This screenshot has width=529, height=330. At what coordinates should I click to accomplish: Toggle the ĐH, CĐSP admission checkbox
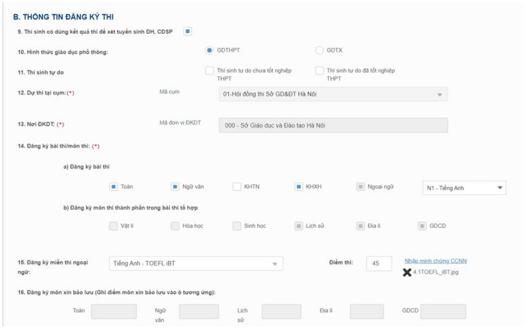pyautogui.click(x=188, y=32)
